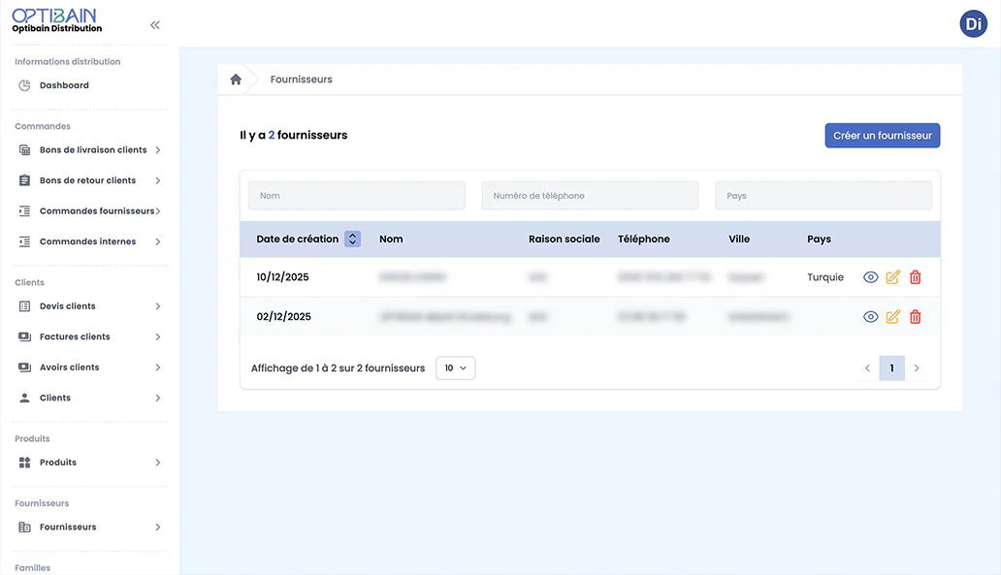Image resolution: width=1001 pixels, height=575 pixels.
Task: Expand Bons de livraison clients submenu
Action: [158, 150]
